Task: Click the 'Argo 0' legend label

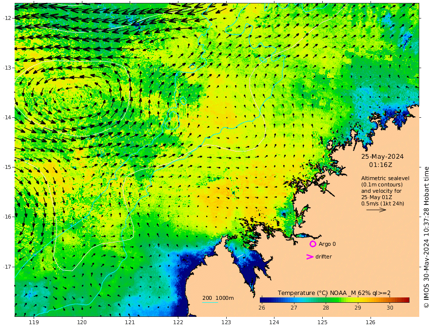Action: 327,244
